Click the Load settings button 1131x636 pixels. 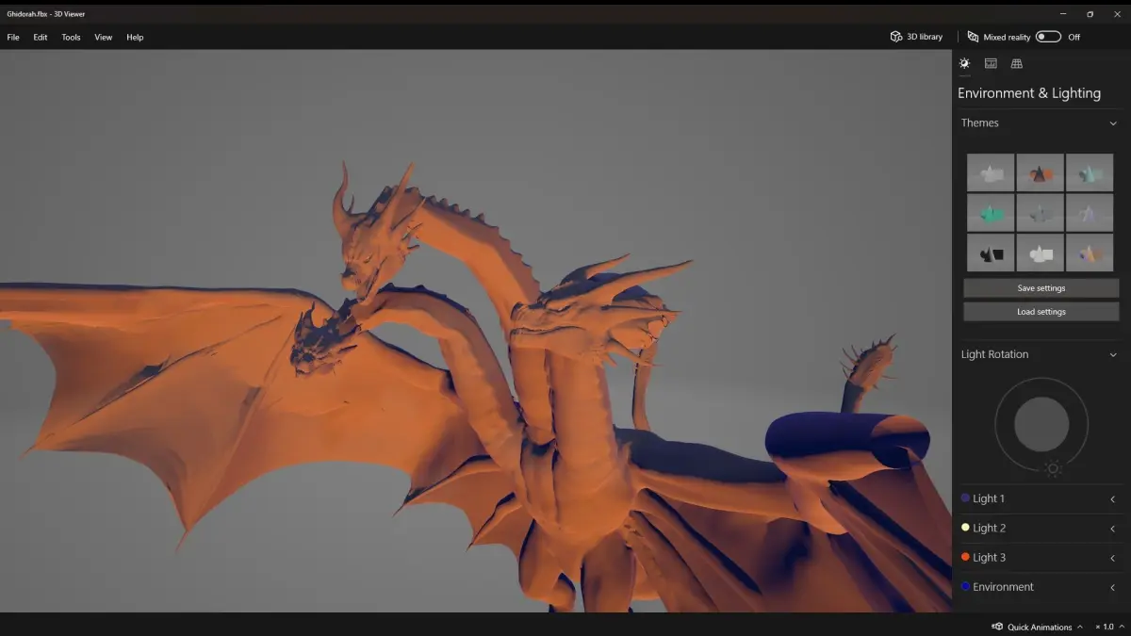tap(1041, 312)
